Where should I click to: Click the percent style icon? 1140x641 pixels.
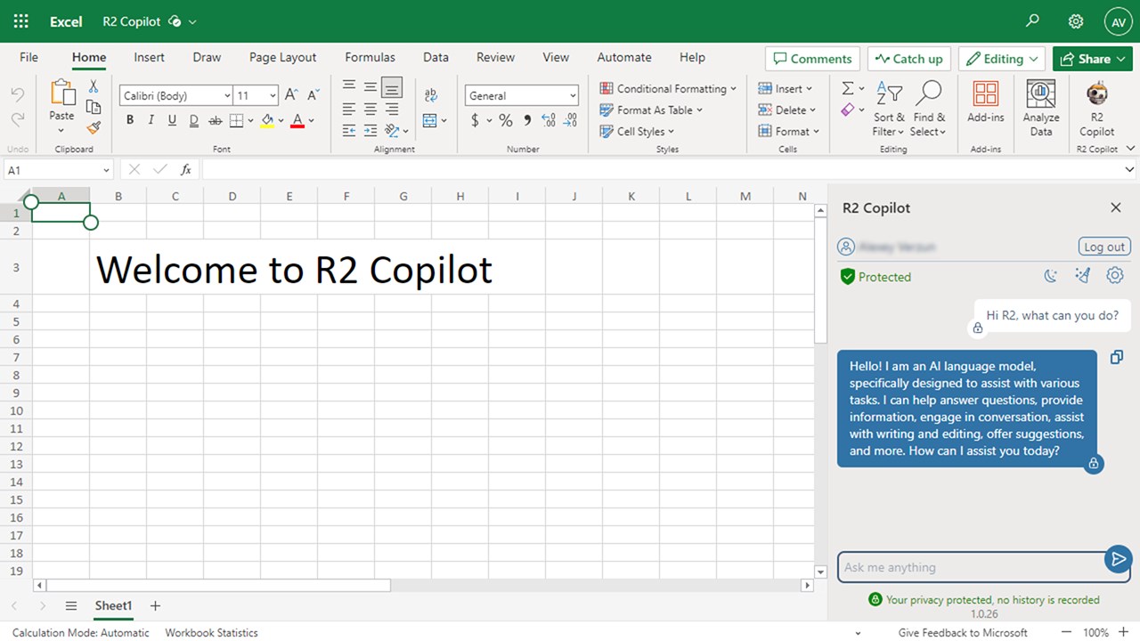[505, 120]
